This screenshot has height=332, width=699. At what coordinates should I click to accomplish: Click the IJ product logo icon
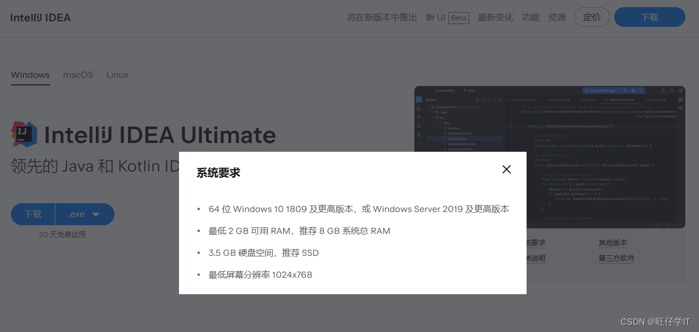(x=24, y=134)
